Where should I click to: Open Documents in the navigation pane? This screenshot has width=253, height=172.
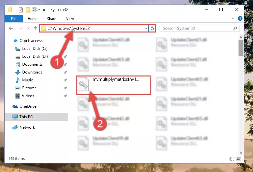click(x=33, y=64)
